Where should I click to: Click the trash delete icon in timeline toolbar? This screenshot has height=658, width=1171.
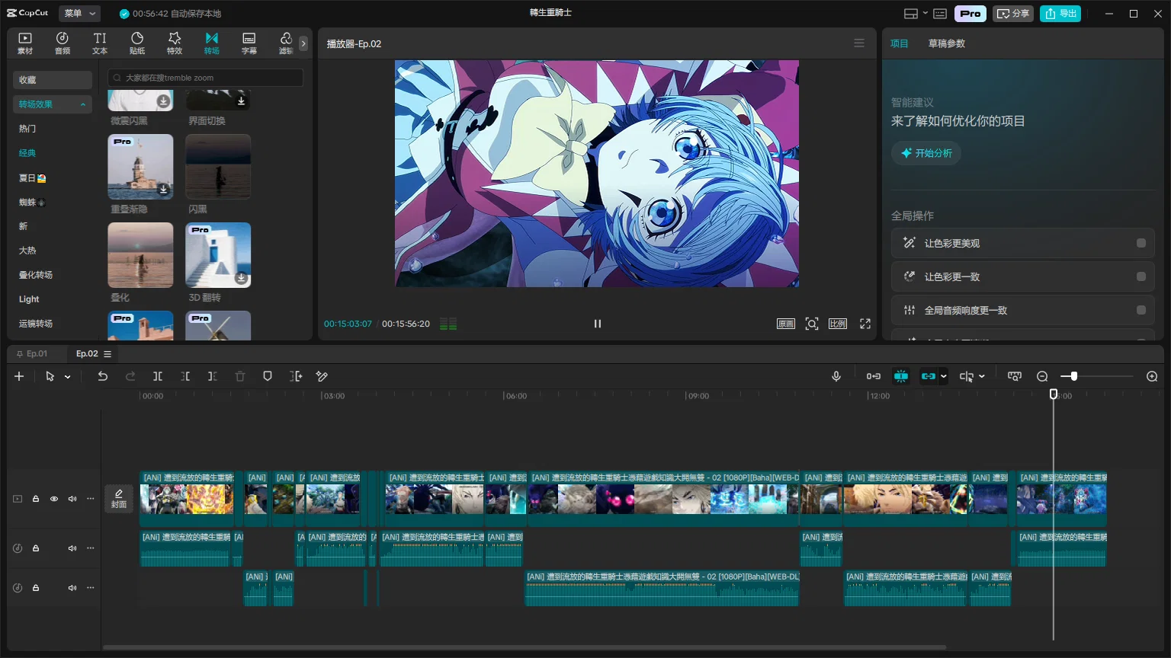(240, 376)
